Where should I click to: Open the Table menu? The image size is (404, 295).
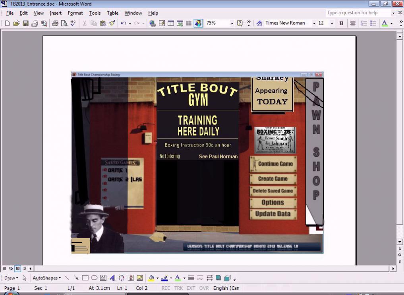[x=112, y=13]
